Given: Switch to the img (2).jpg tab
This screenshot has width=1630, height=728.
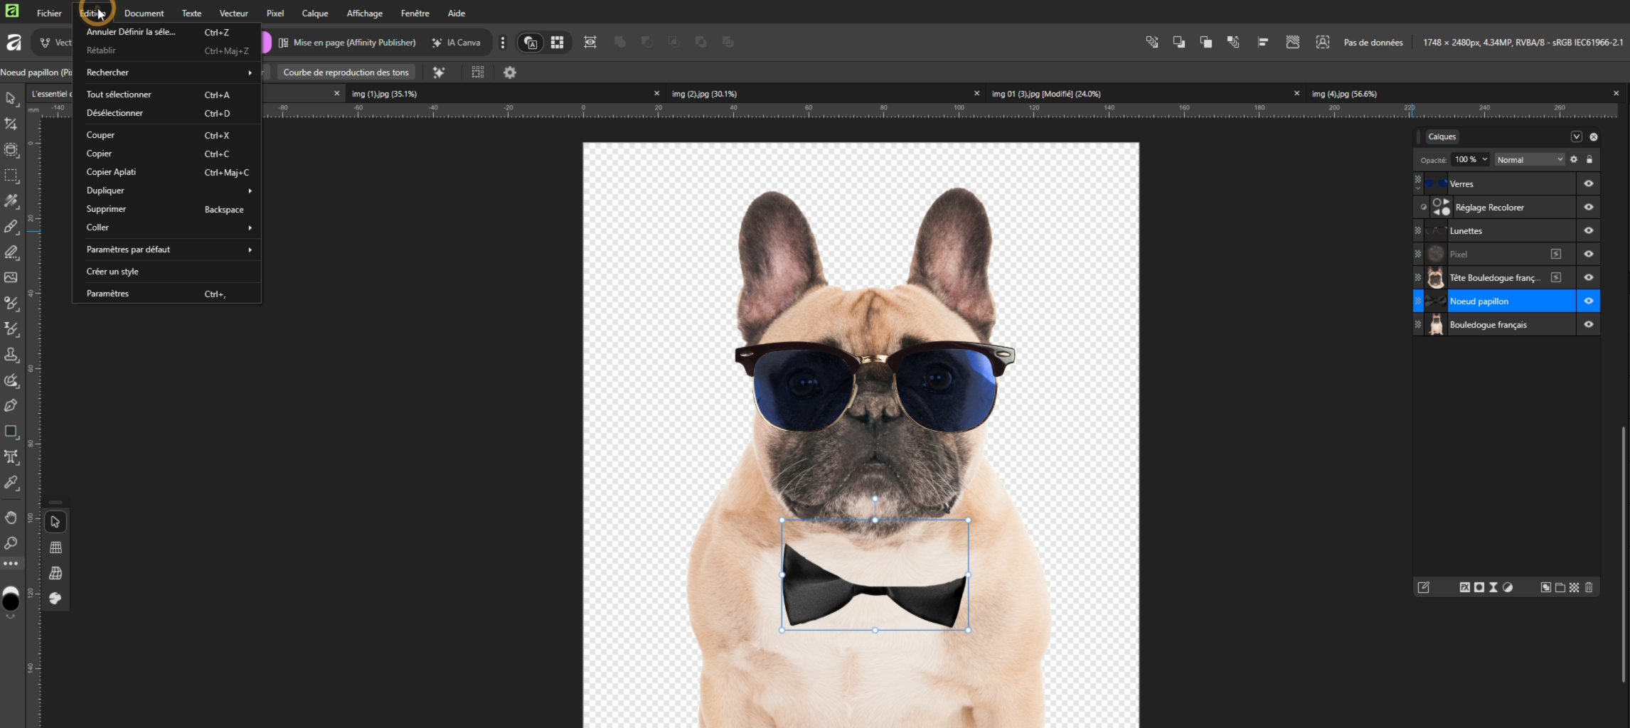Looking at the screenshot, I should tap(704, 94).
